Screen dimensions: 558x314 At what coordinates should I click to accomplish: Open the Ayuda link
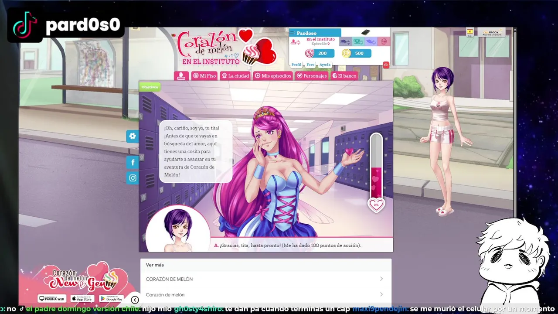325,65
